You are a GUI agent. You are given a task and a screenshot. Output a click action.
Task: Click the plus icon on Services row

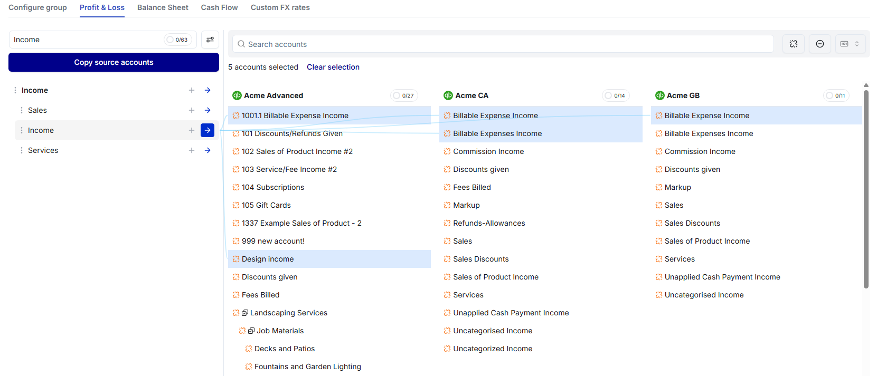point(192,150)
